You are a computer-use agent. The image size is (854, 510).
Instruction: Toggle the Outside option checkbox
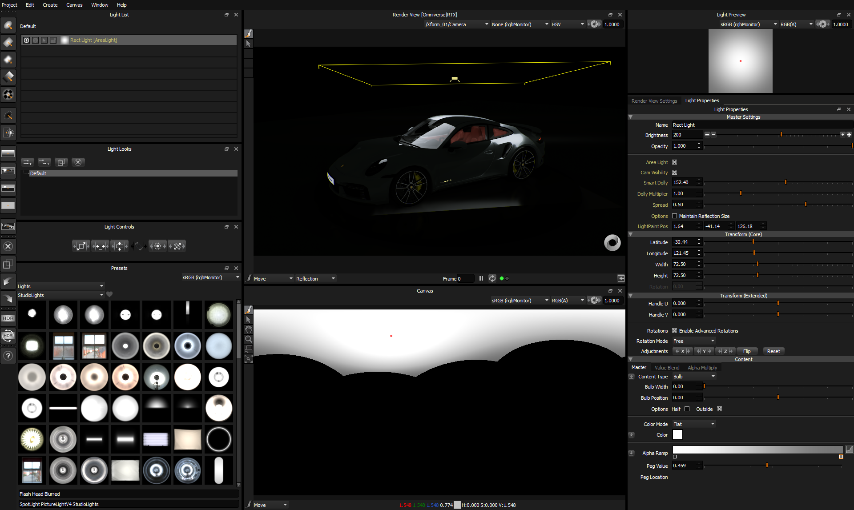pyautogui.click(x=719, y=409)
